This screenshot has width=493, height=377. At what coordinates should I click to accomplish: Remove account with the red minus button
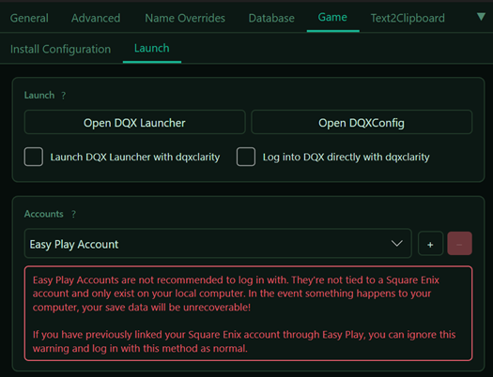(460, 244)
